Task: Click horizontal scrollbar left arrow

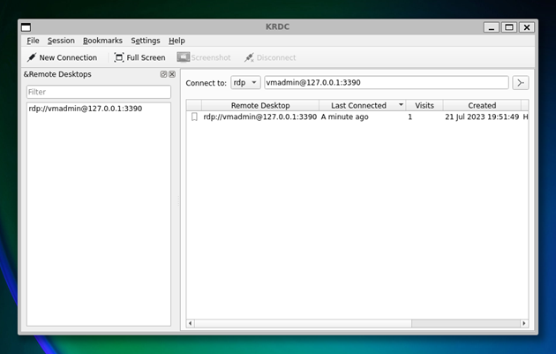Action: pyautogui.click(x=191, y=323)
